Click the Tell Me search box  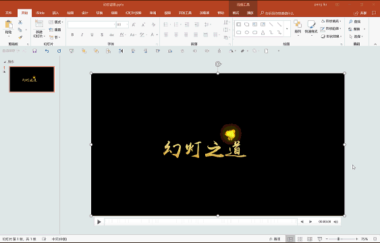[x=277, y=13]
